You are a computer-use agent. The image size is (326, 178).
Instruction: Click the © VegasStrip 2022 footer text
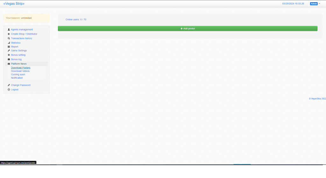pos(317,99)
